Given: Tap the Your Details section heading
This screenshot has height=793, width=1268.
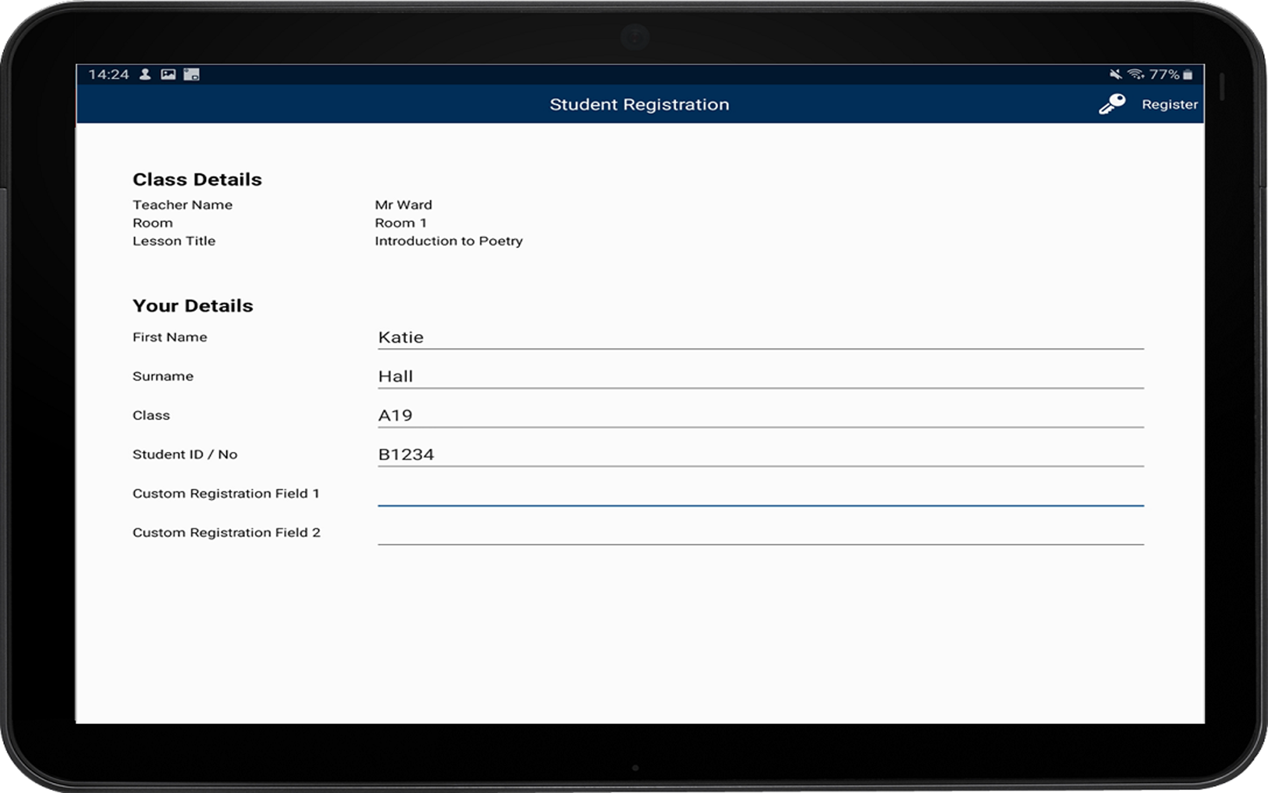Looking at the screenshot, I should point(193,305).
